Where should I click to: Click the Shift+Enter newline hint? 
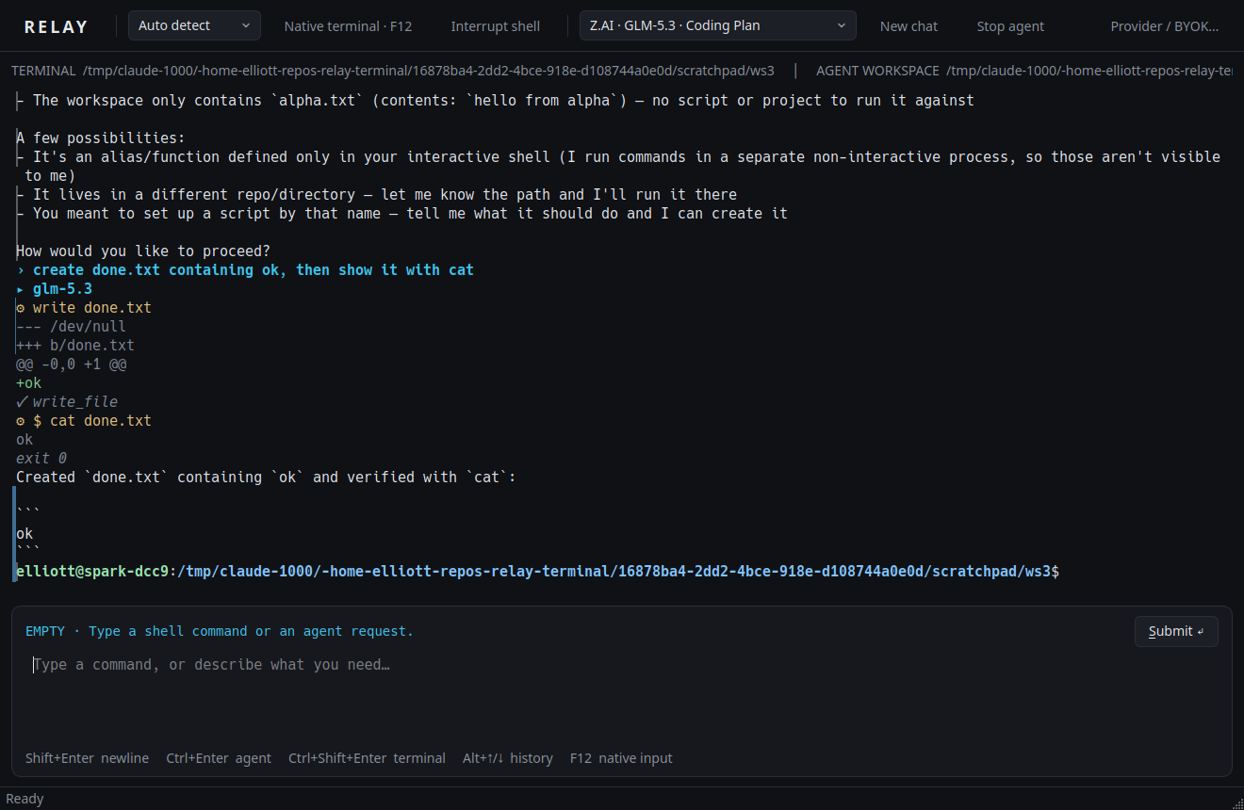87,758
